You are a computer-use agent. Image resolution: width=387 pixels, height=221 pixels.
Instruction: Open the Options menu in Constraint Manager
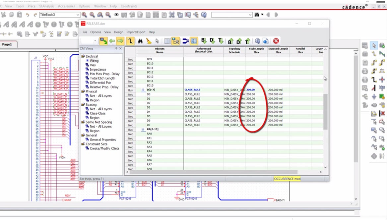tap(96, 32)
